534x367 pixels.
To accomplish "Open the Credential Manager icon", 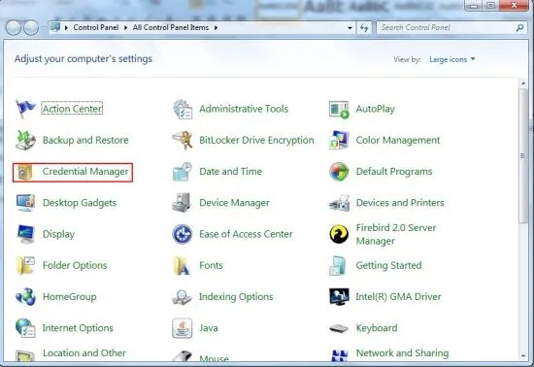I will (25, 172).
